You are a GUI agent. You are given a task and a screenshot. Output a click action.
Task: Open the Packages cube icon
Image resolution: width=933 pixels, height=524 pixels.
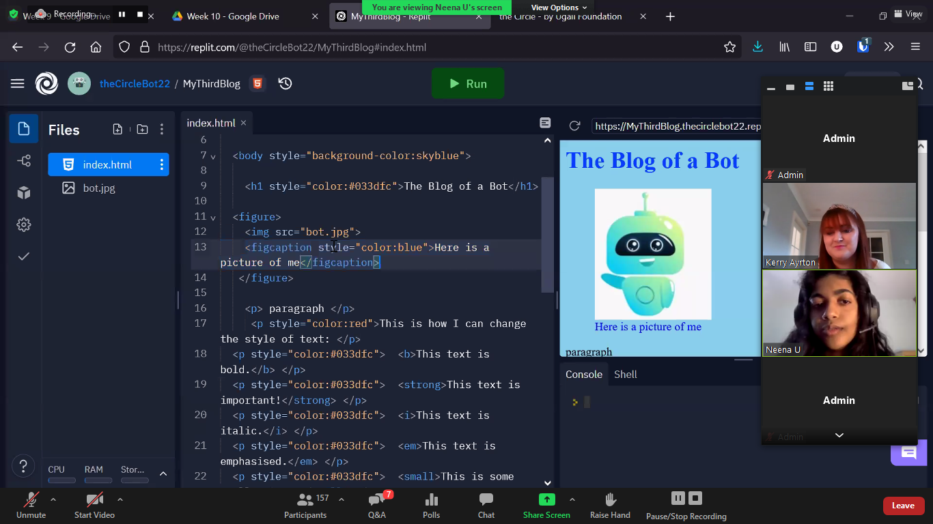pyautogui.click(x=24, y=193)
